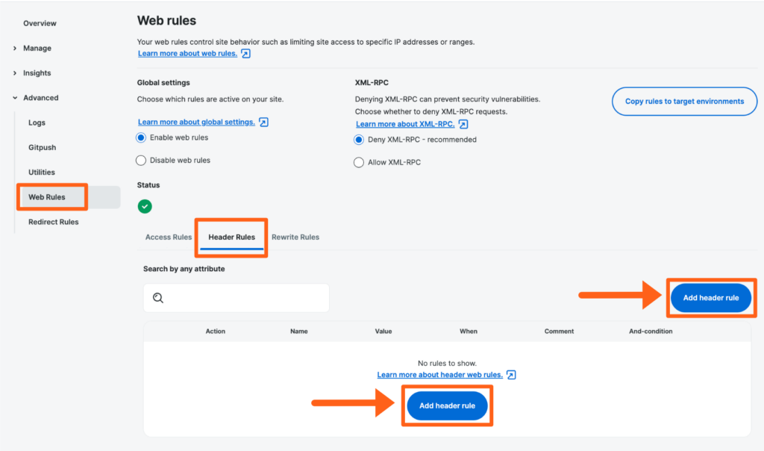
Task: Open the Rewrite Rules tab
Action: click(295, 237)
